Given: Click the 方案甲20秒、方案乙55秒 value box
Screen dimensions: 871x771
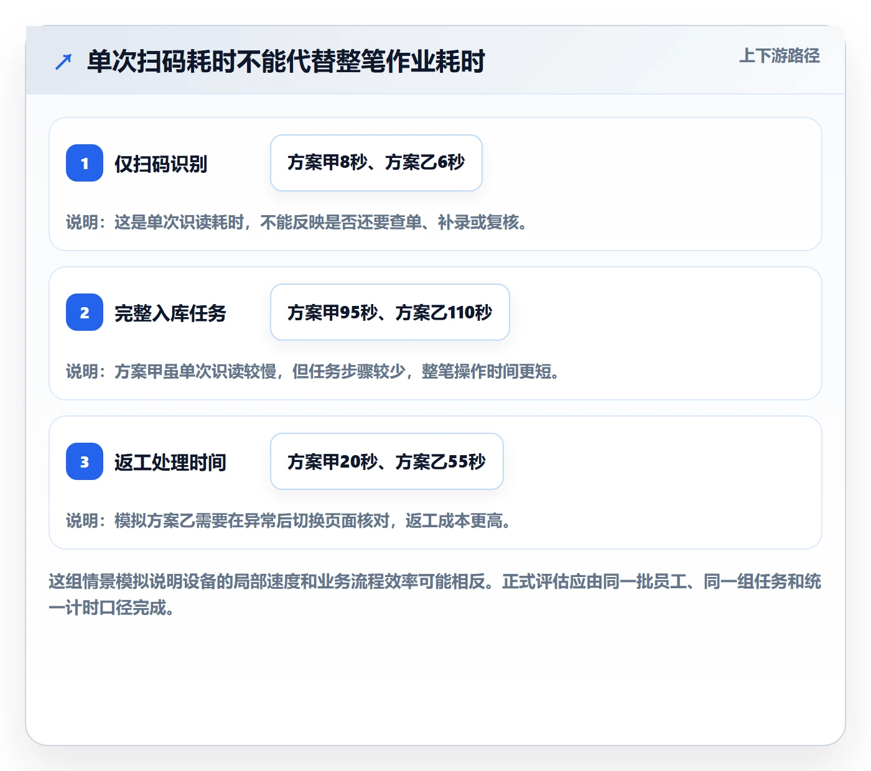Looking at the screenshot, I should [x=387, y=461].
